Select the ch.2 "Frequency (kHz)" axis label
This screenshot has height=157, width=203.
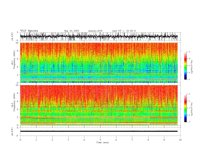pyautogui.click(x=14, y=102)
